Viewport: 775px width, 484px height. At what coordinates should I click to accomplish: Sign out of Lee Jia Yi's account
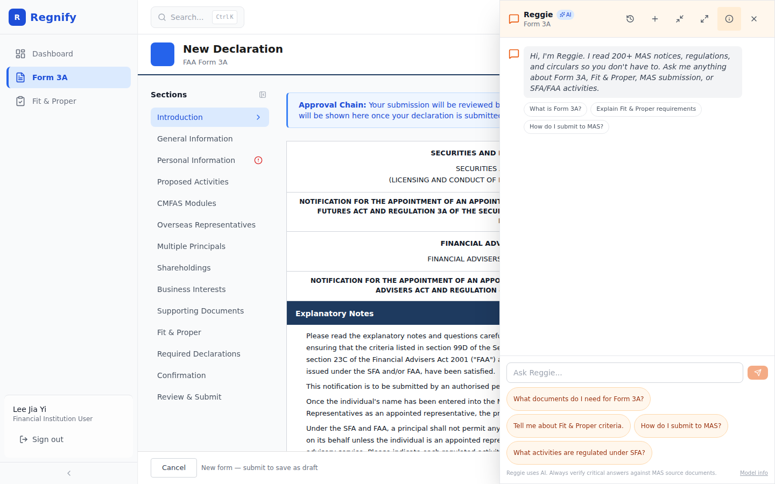(x=41, y=439)
